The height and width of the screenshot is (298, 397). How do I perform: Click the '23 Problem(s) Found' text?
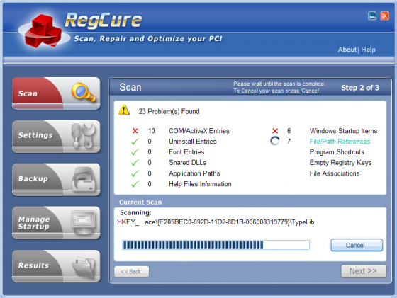click(x=169, y=111)
